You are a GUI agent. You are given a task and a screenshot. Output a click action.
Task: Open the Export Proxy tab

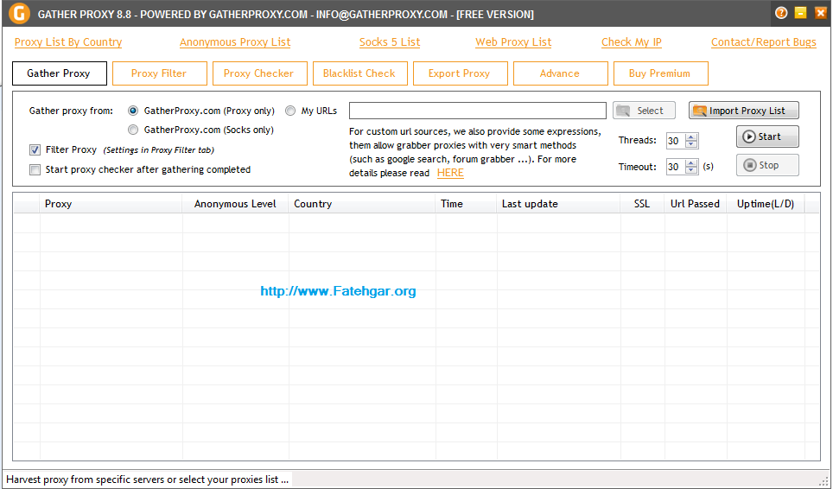click(460, 73)
